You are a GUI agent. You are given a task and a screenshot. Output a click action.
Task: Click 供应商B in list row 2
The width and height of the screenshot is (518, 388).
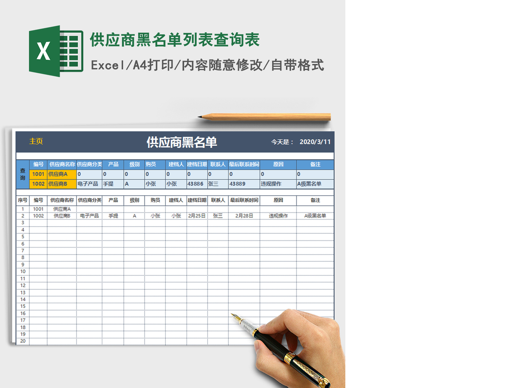tap(62, 216)
